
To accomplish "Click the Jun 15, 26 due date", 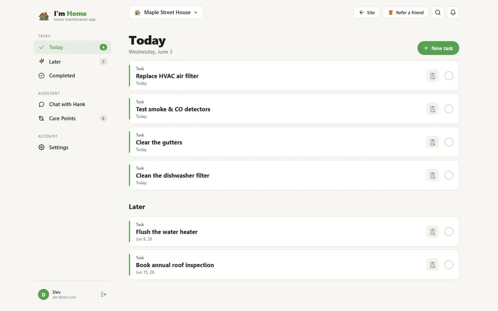I will click(x=145, y=272).
